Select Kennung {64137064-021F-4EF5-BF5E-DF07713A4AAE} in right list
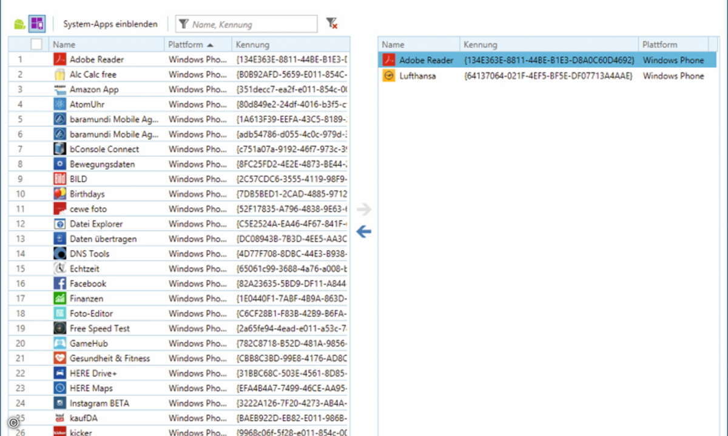The height and width of the screenshot is (436, 728). pyautogui.click(x=548, y=76)
